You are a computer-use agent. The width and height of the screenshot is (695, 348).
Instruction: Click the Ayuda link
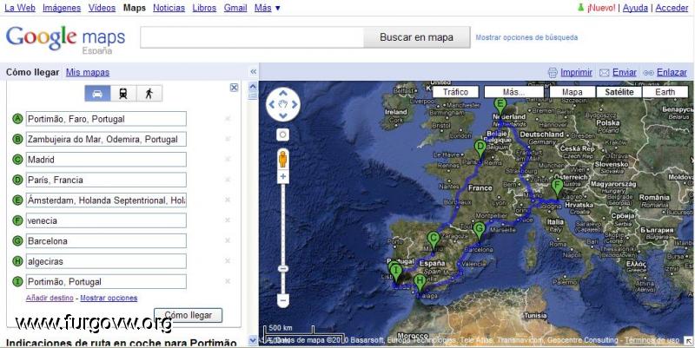click(635, 8)
